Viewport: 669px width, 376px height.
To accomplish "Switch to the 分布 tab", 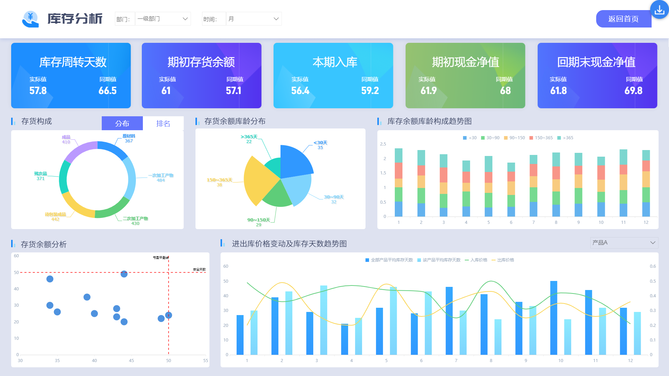I will pos(122,124).
